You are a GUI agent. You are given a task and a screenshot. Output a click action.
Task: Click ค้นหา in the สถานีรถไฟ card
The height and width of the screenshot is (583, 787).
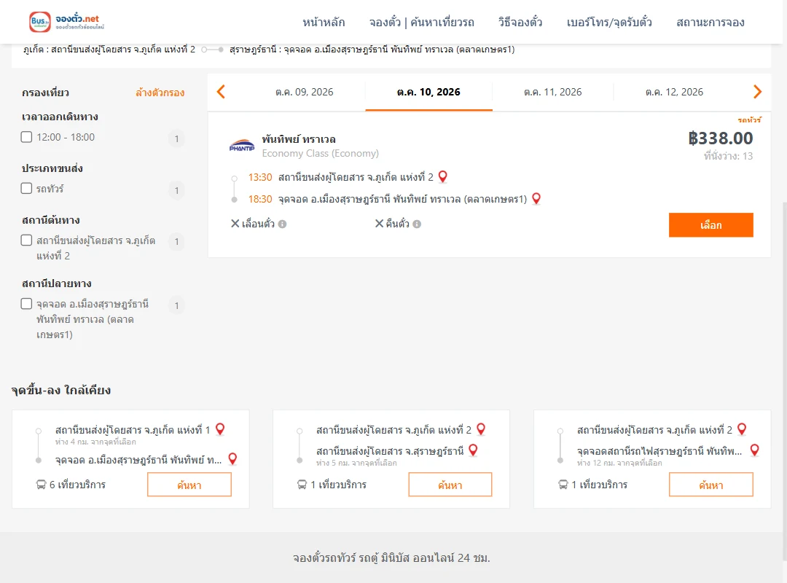pos(710,485)
